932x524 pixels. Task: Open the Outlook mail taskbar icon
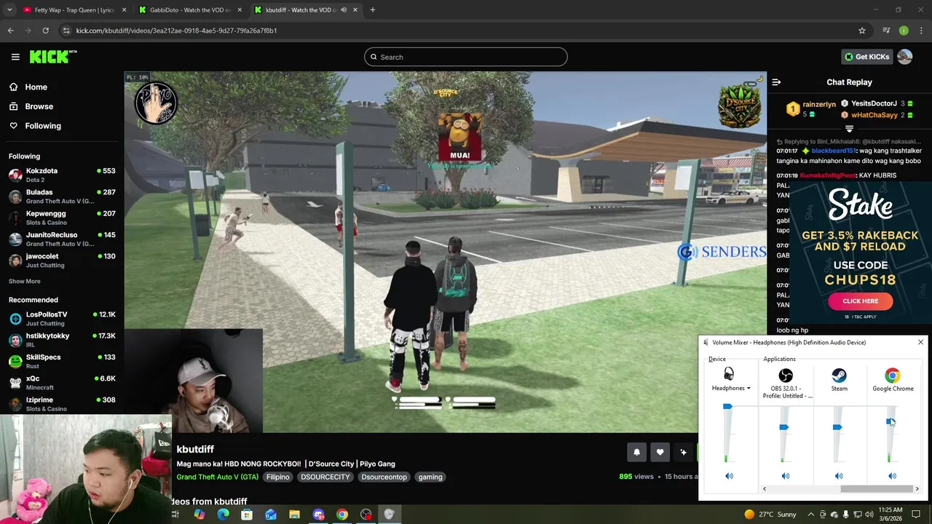(271, 515)
